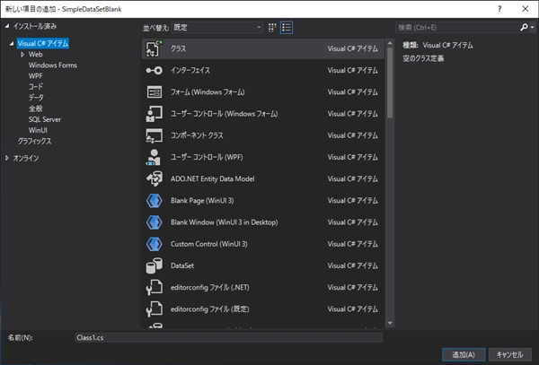Choose the Custom Control (WinUI 3) icon
The image size is (539, 365).
[154, 244]
